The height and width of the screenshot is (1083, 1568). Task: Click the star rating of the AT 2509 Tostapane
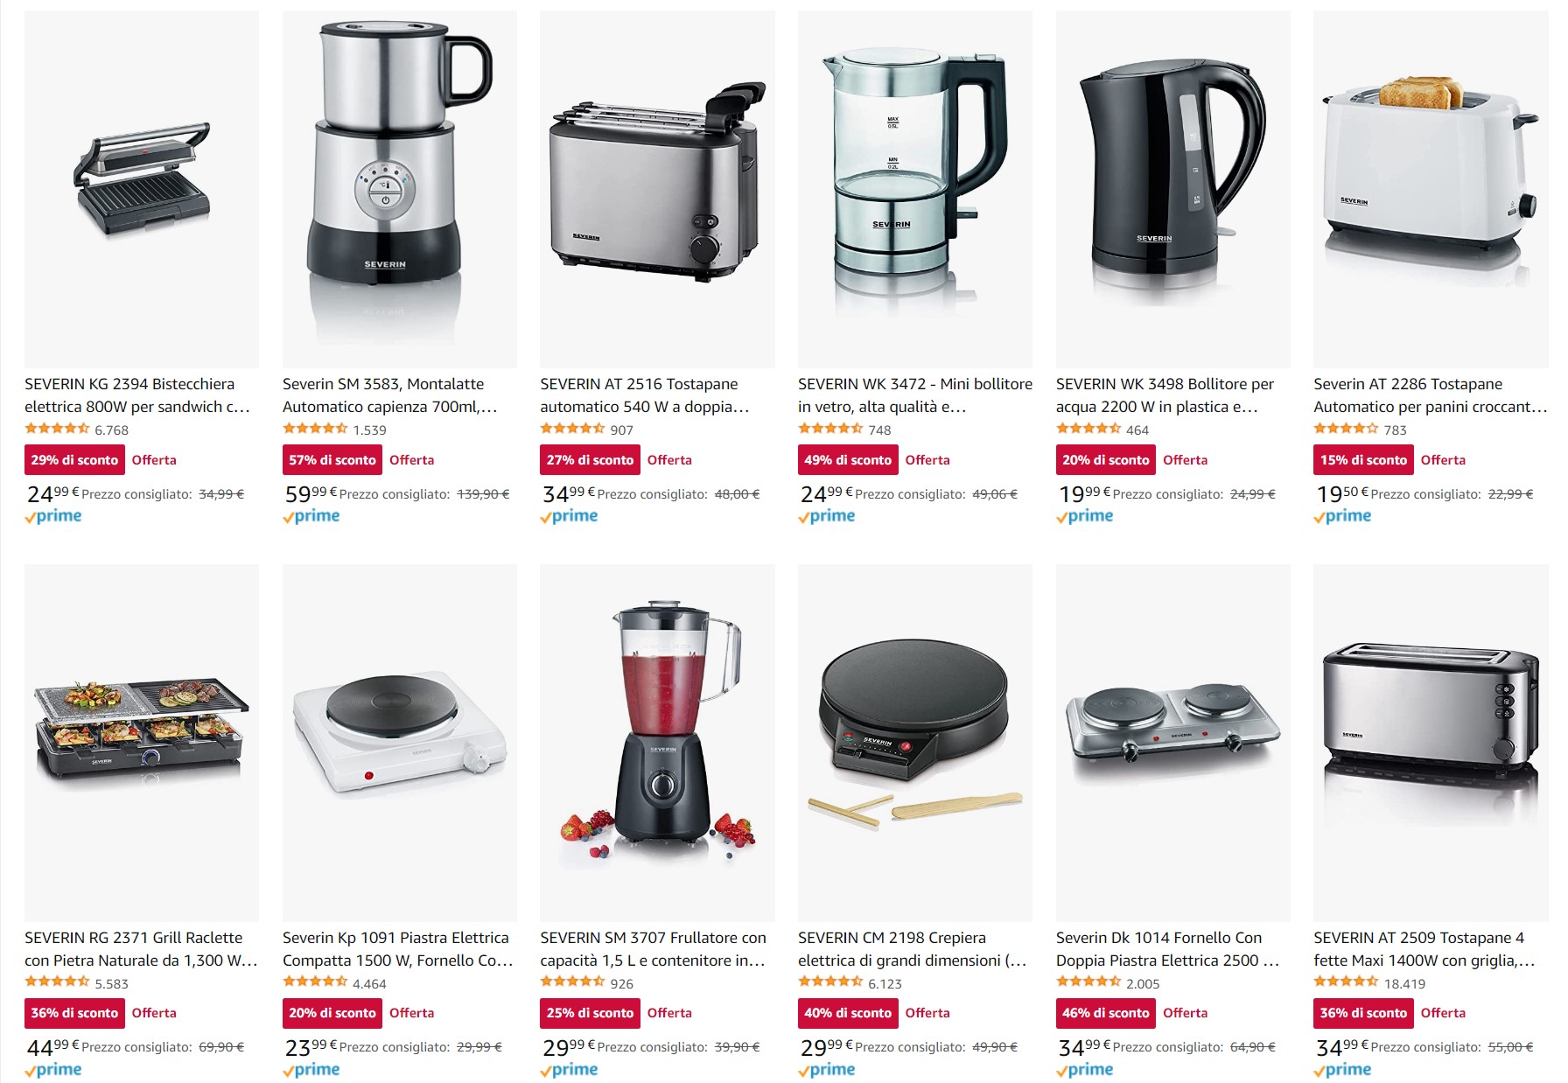click(1346, 982)
